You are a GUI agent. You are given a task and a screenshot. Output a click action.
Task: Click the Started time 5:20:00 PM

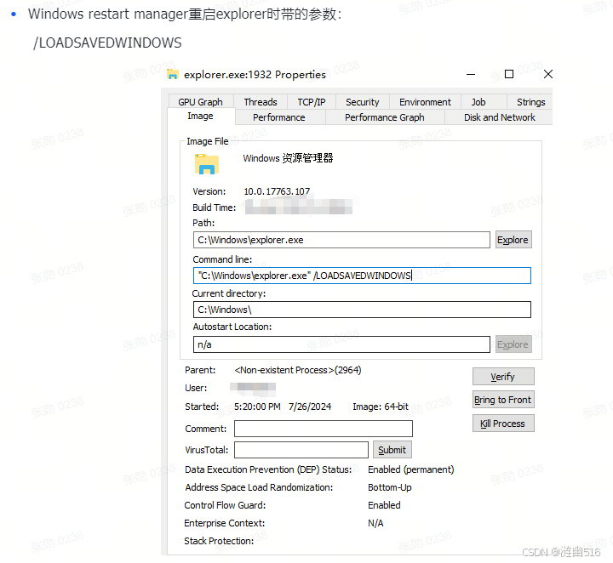pyautogui.click(x=257, y=407)
